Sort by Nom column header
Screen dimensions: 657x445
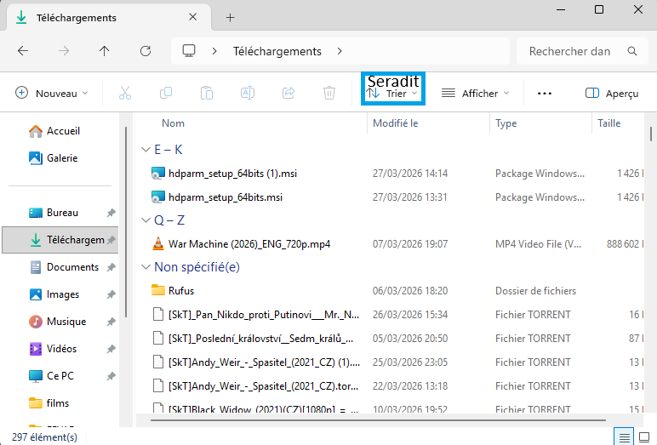point(173,123)
